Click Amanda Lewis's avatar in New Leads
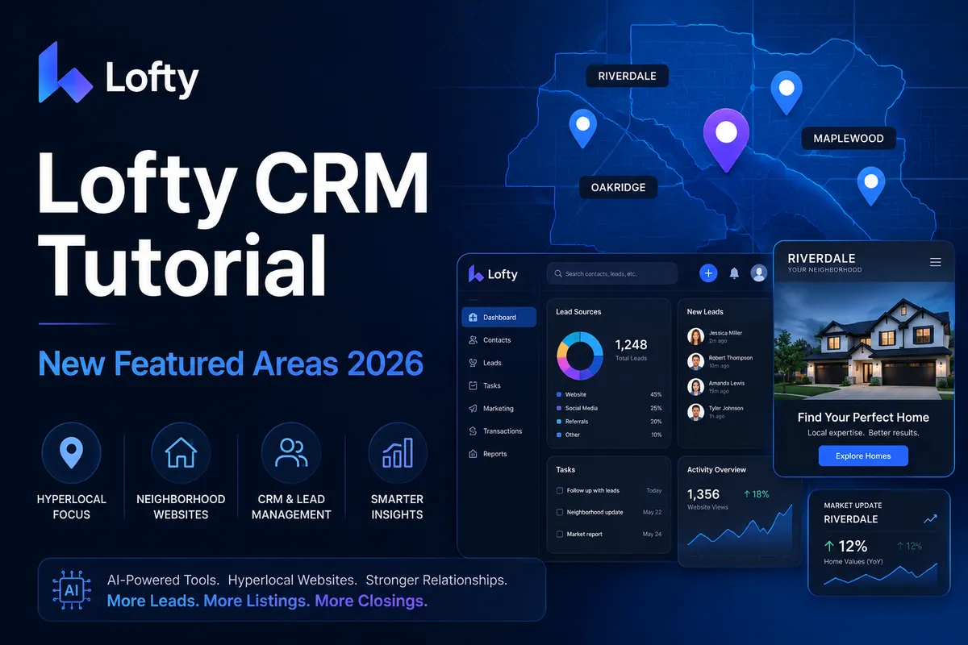 coord(695,386)
